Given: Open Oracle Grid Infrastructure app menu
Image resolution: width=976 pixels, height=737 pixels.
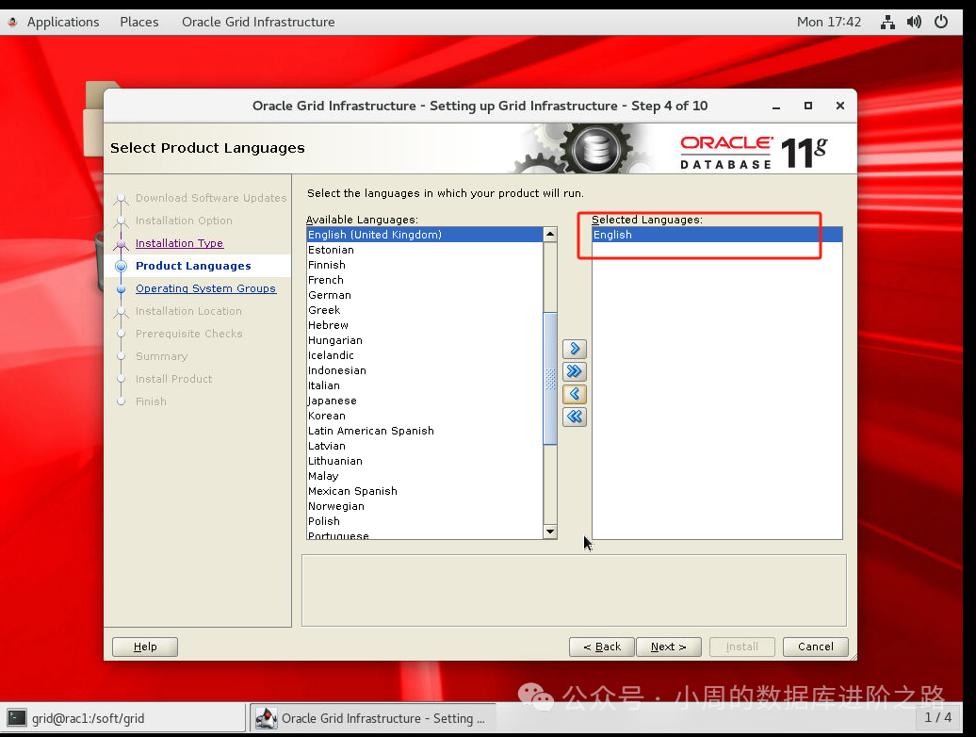Looking at the screenshot, I should tap(258, 23).
